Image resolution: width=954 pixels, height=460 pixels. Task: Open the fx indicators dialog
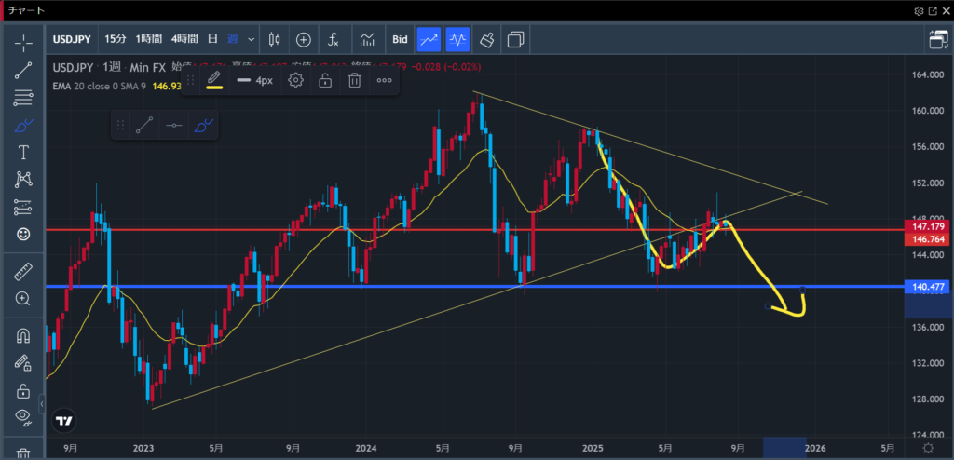[333, 39]
